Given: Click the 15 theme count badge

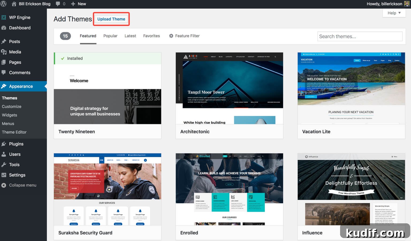Looking at the screenshot, I should 65,36.
